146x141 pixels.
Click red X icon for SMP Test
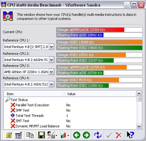(13, 110)
